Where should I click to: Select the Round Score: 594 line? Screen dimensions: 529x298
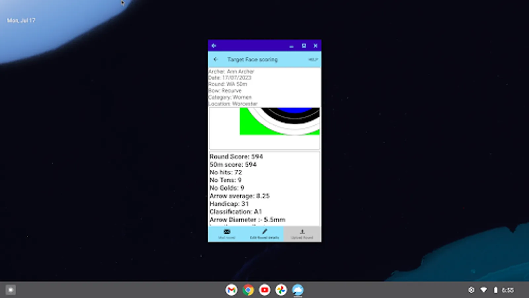[x=236, y=157]
